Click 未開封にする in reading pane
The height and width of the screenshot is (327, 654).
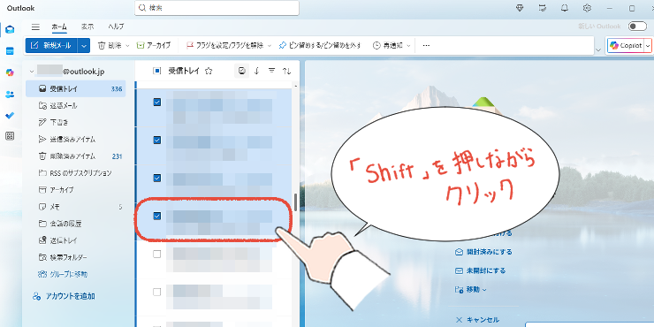[480, 270]
